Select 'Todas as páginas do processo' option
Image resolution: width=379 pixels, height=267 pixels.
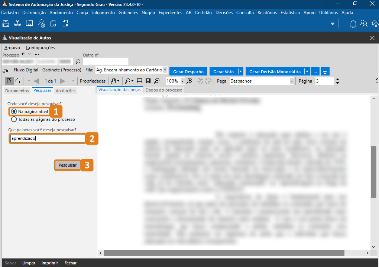[x=14, y=119]
